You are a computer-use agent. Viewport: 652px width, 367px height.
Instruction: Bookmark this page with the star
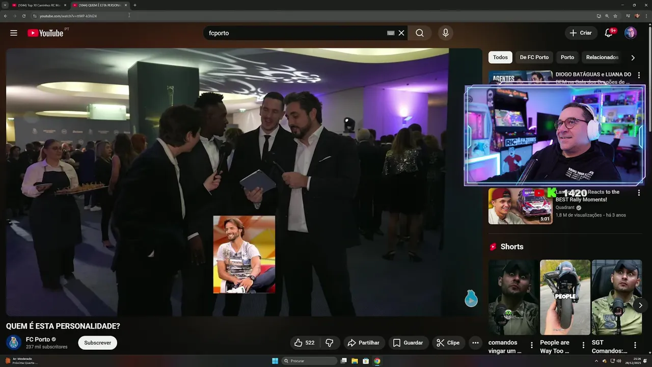(x=615, y=16)
